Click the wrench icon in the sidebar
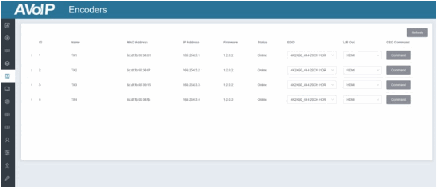Viewport: 437px width, 189px height. click(8, 178)
